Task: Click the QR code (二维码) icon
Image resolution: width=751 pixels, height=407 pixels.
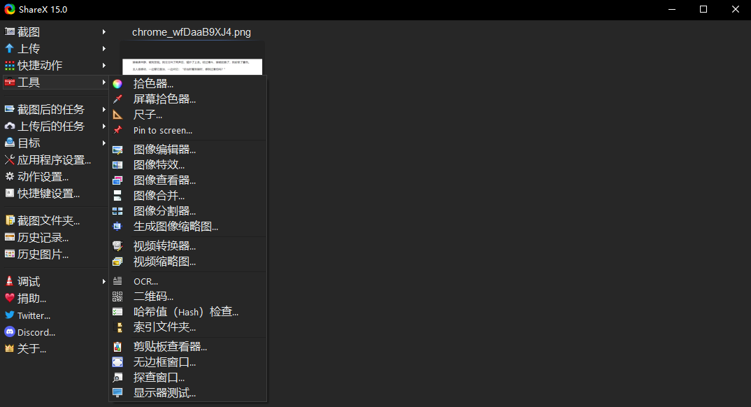Action: [117, 297]
